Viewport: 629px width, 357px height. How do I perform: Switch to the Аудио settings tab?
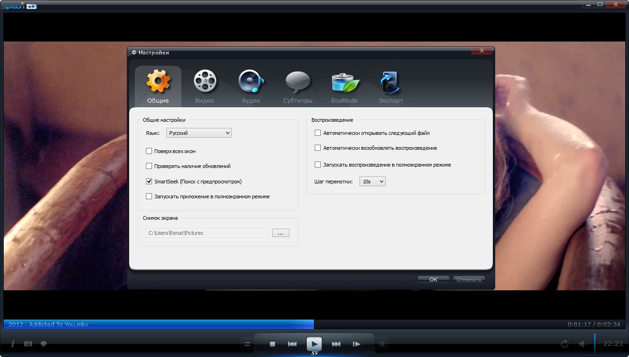pyautogui.click(x=251, y=86)
